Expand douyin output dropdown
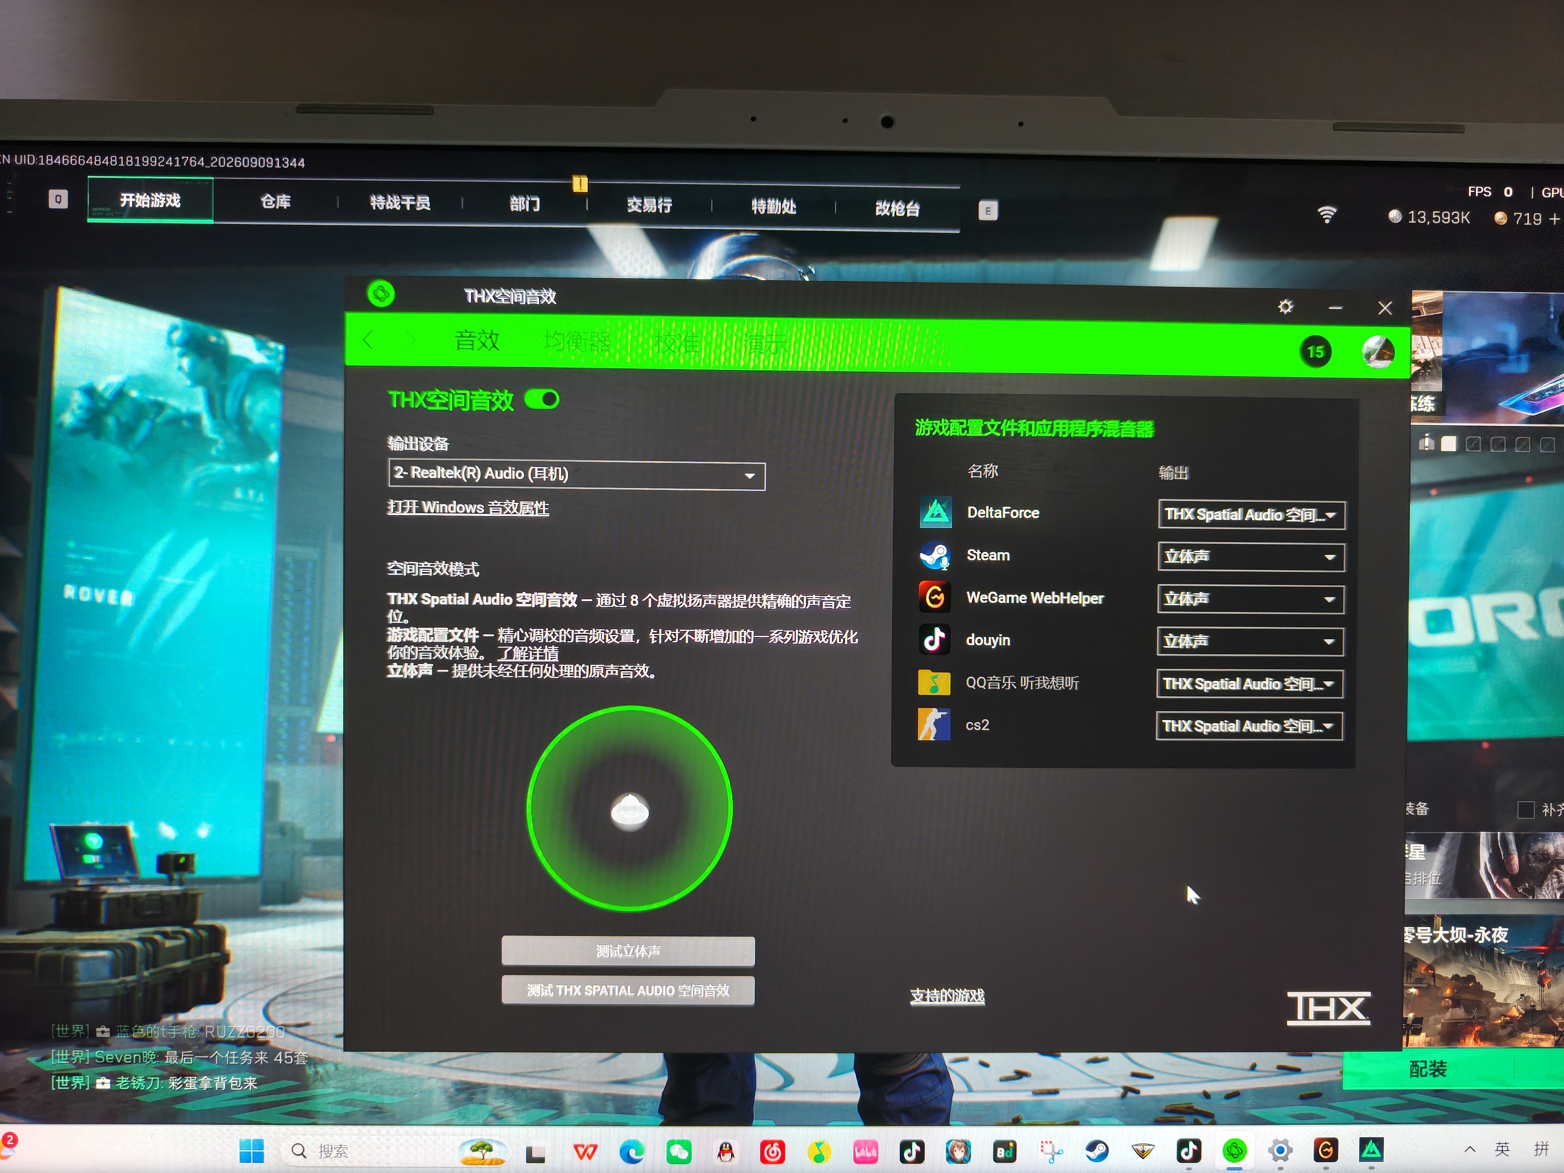The image size is (1564, 1173). [1249, 641]
